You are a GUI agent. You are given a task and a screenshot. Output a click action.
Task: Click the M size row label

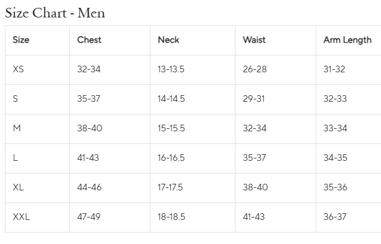coord(17,128)
